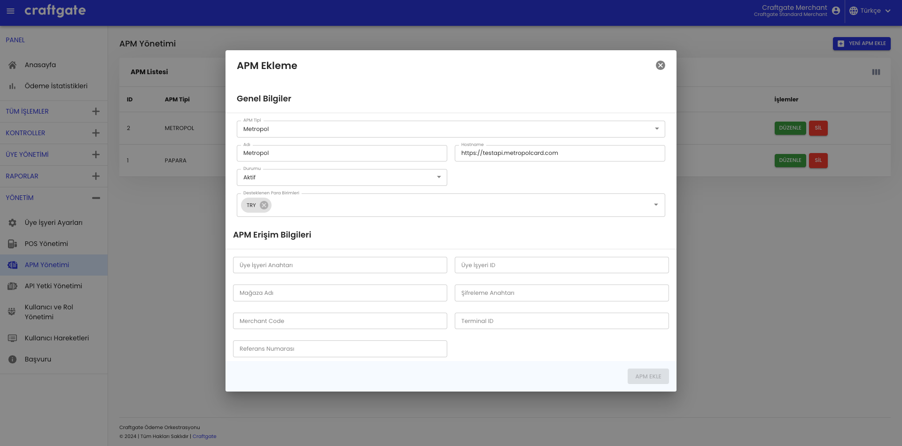Click the Kullanıcı Hareketleri icon
Viewport: 902px width, 446px height.
coord(13,338)
